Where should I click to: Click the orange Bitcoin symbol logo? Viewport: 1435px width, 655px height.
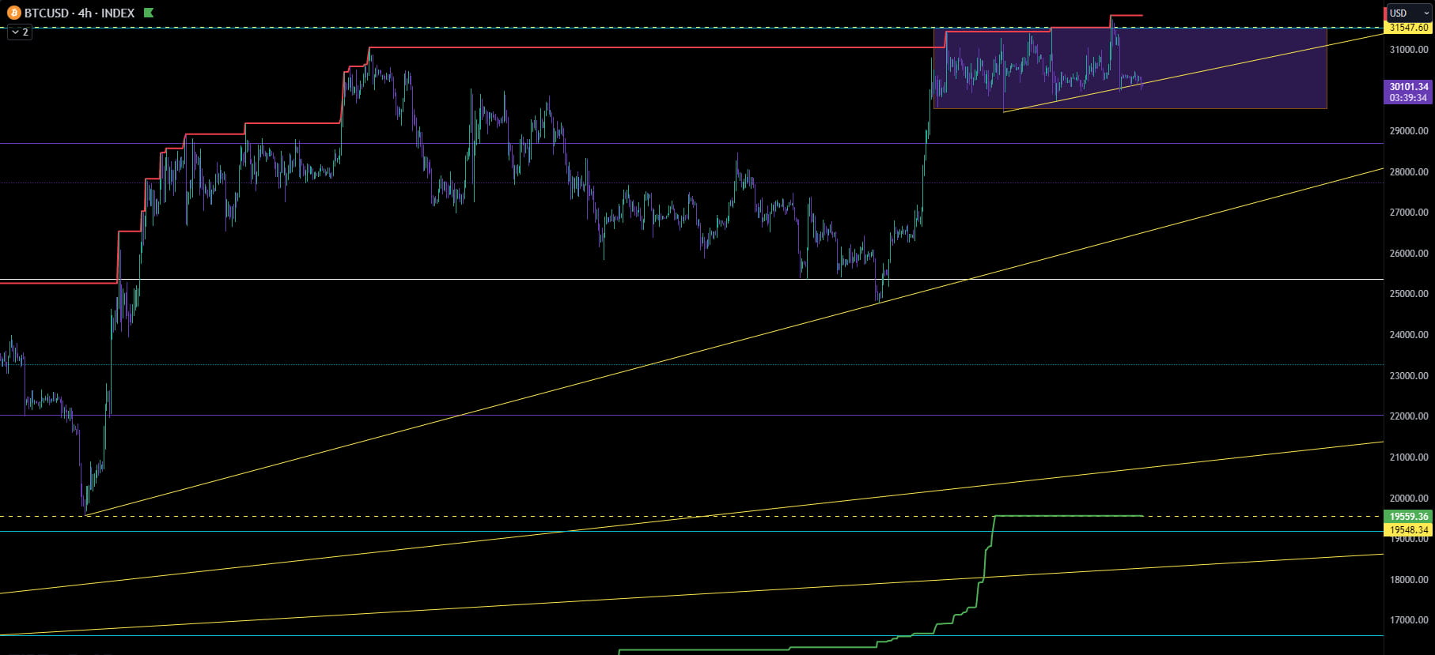click(x=13, y=13)
